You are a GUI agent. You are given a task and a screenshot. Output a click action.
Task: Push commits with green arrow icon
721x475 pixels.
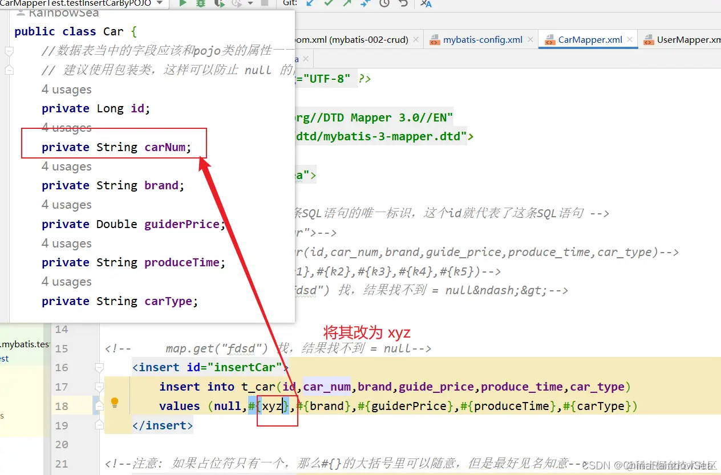[x=347, y=3]
